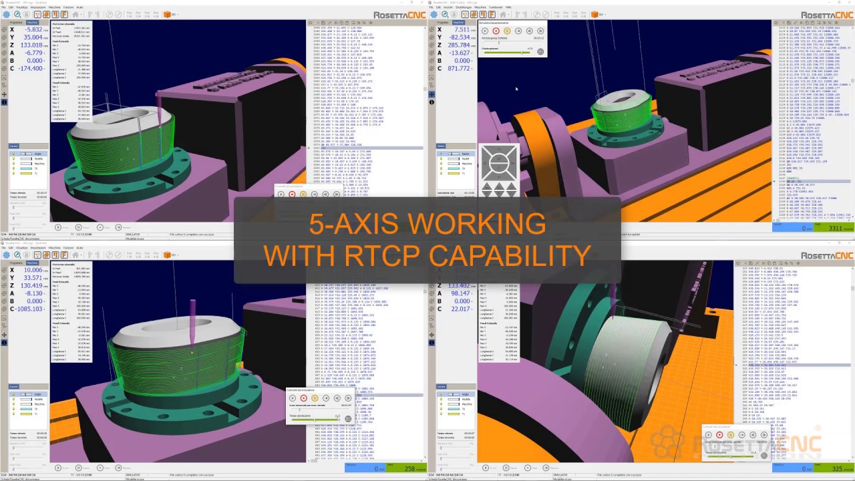Click yellow pause button in top-right simulator controls
Viewport: 855px width, 481px height.
pos(507,31)
